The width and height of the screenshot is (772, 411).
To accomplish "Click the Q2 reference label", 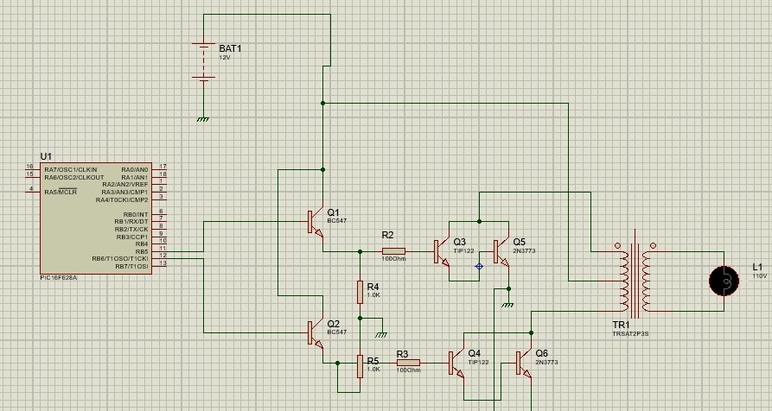I will tap(334, 324).
